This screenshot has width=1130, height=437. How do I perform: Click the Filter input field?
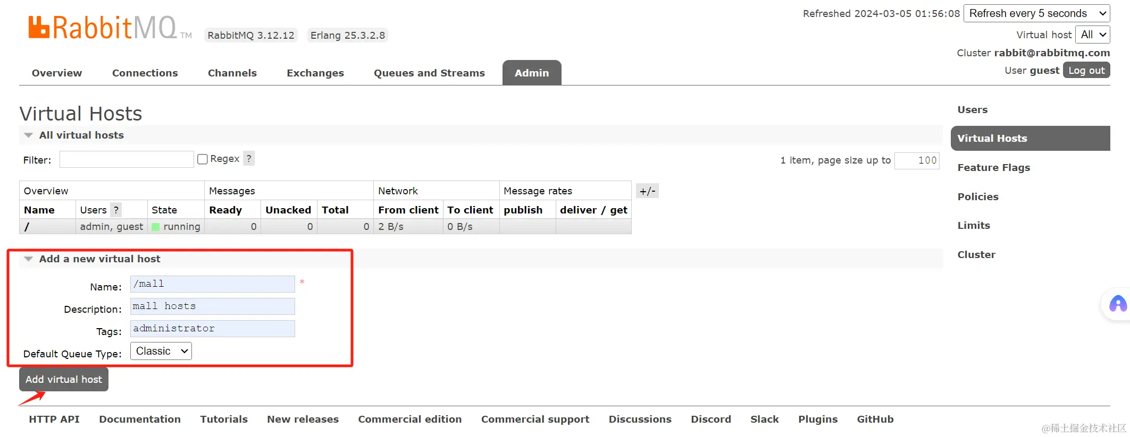pos(127,159)
